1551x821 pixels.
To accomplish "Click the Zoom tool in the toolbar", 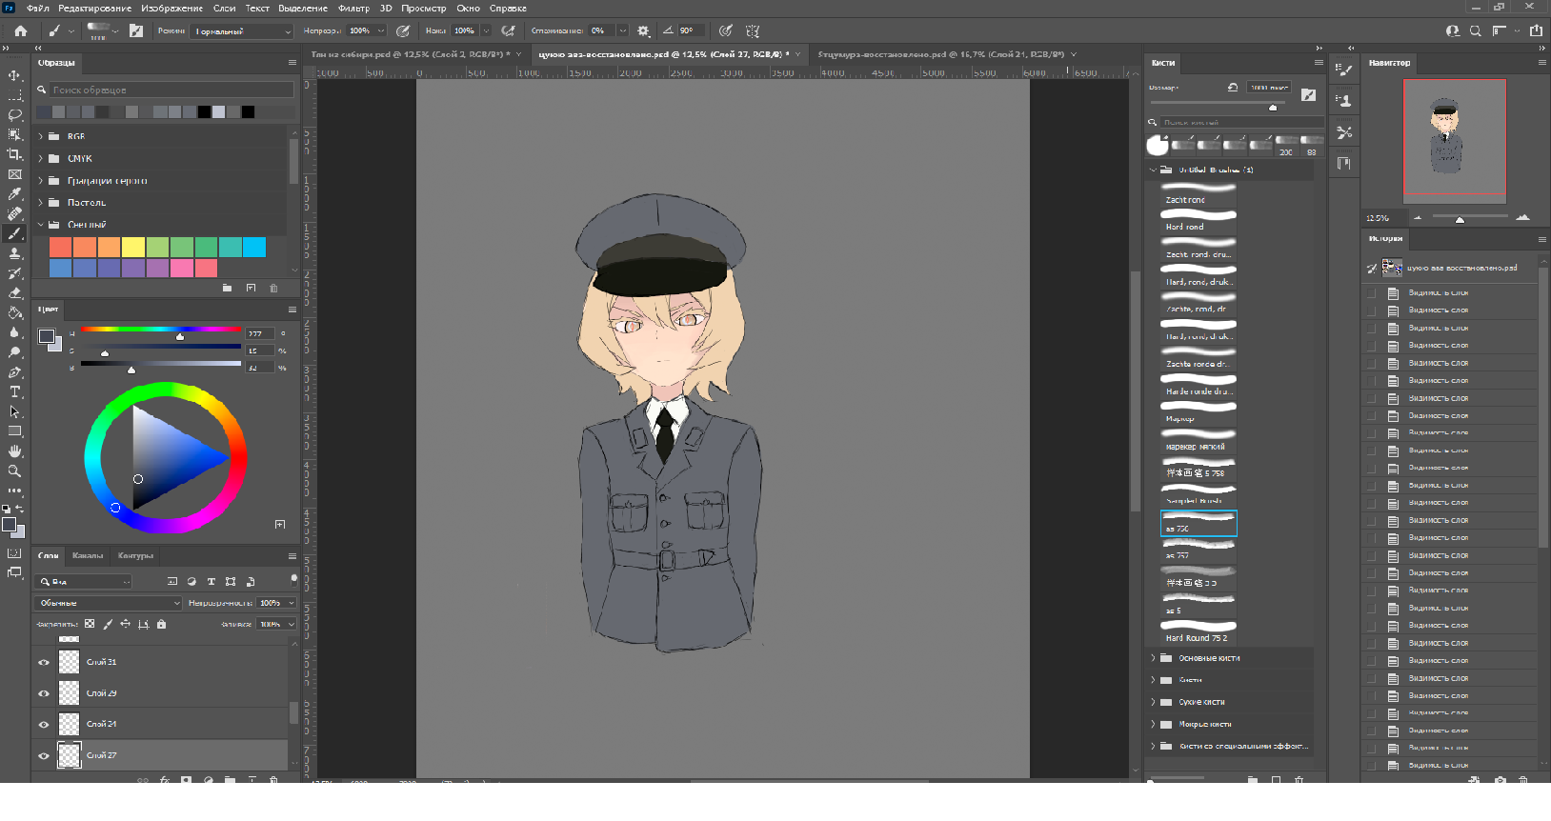I will [x=14, y=471].
